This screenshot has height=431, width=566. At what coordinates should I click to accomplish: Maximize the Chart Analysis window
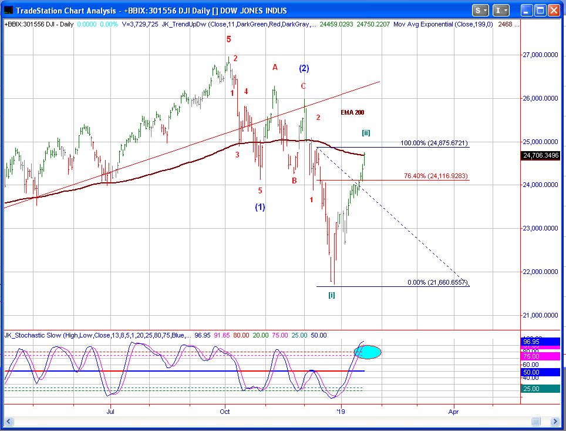point(540,11)
